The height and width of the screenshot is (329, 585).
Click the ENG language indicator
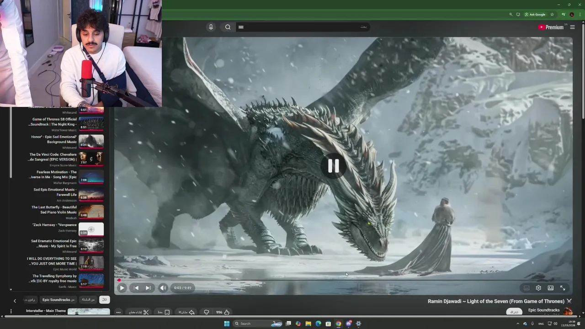[x=542, y=324]
